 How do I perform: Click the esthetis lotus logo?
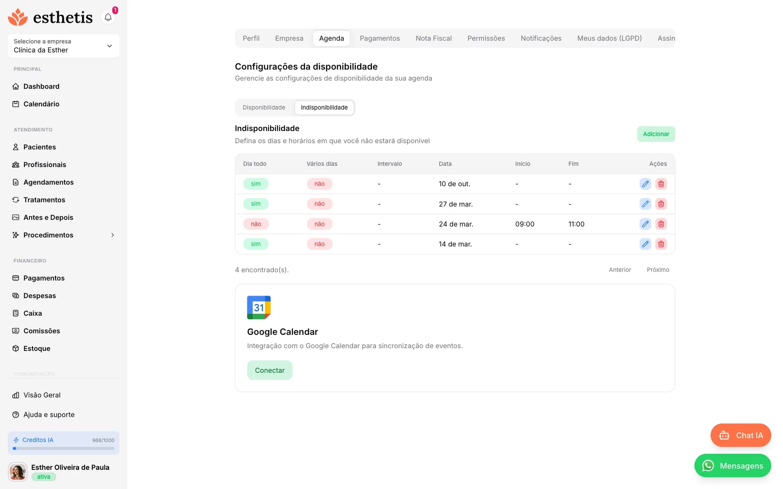coord(18,17)
